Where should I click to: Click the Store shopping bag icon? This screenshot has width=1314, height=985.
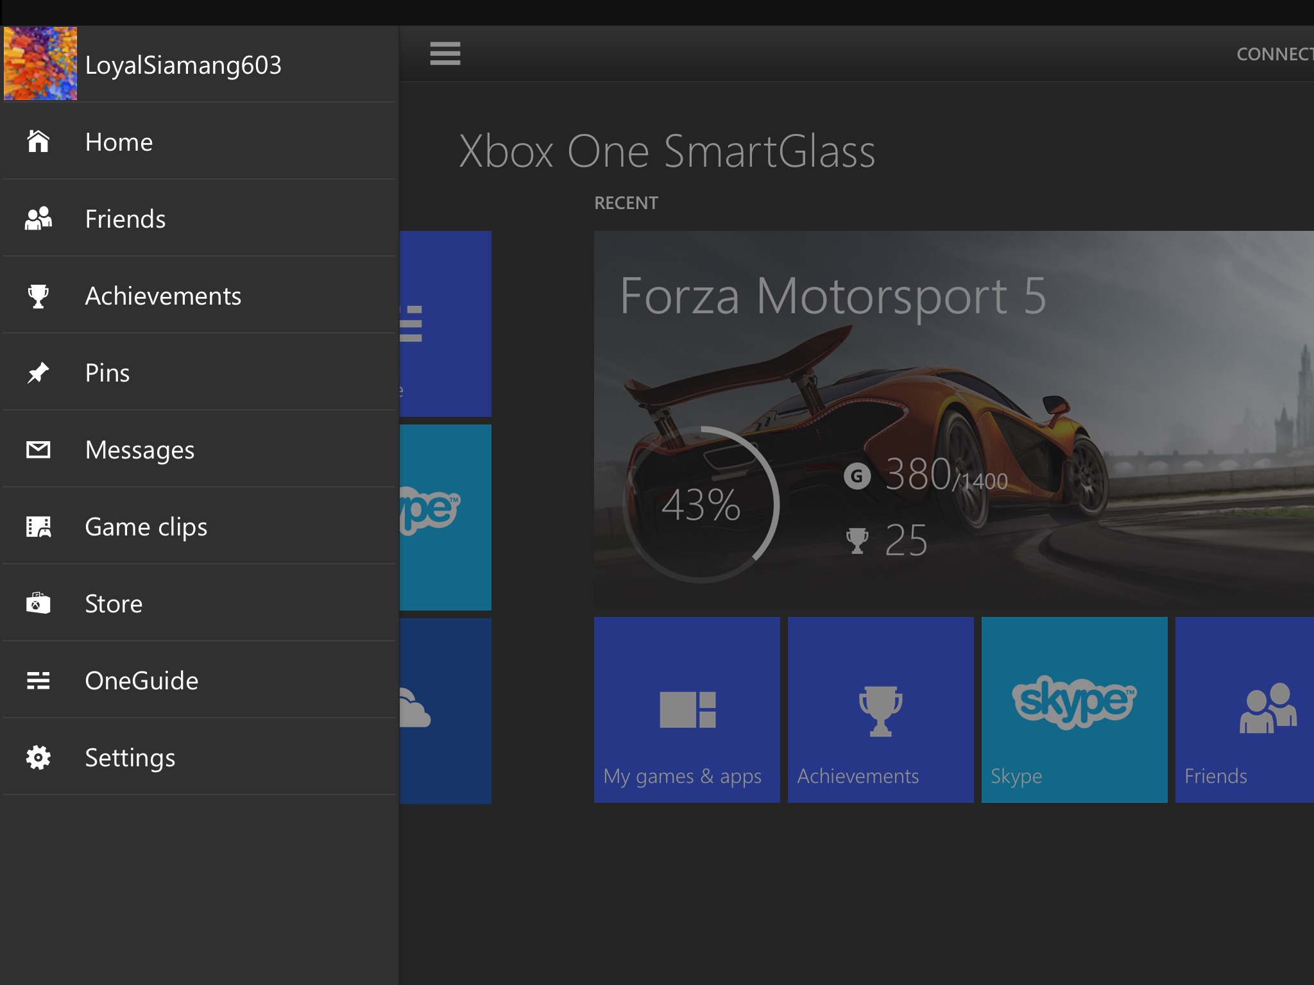click(38, 603)
